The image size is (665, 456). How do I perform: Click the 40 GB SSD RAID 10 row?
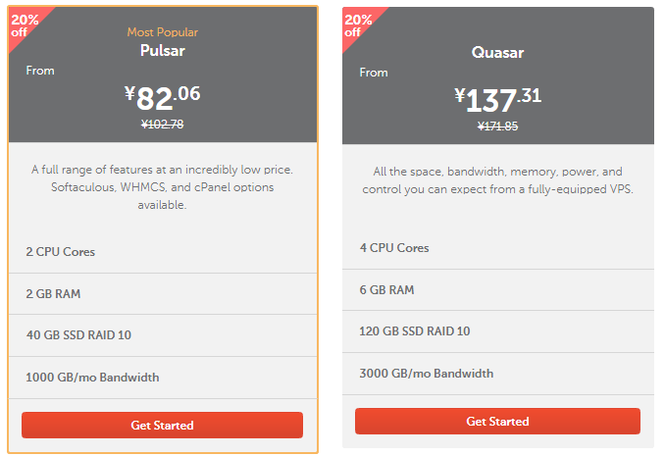[163, 335]
